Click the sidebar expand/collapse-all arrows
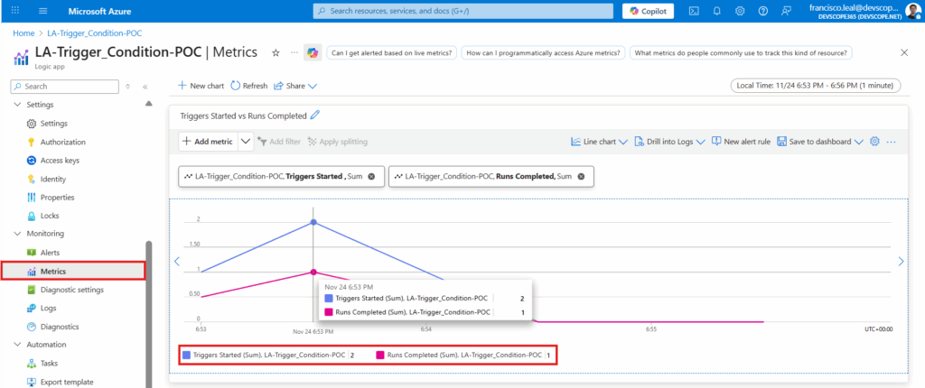The height and width of the screenshot is (388, 925). pyautogui.click(x=128, y=86)
